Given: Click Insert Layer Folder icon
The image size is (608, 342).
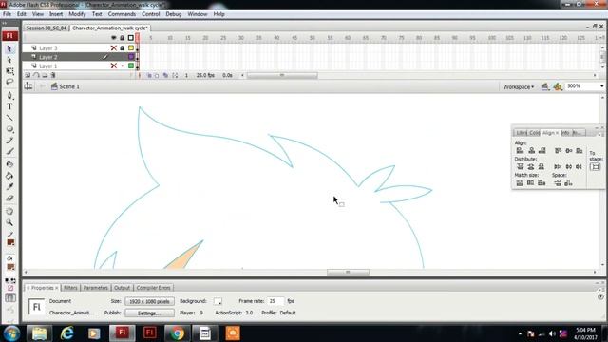Looking at the screenshot, I should (45, 75).
